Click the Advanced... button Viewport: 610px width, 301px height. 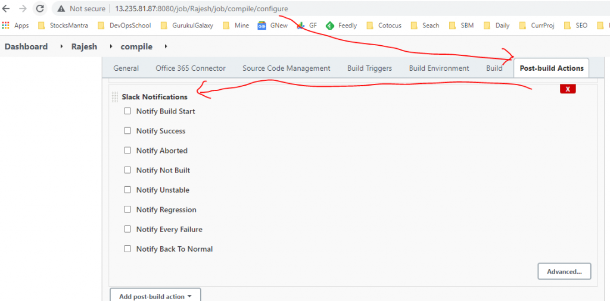[564, 271]
